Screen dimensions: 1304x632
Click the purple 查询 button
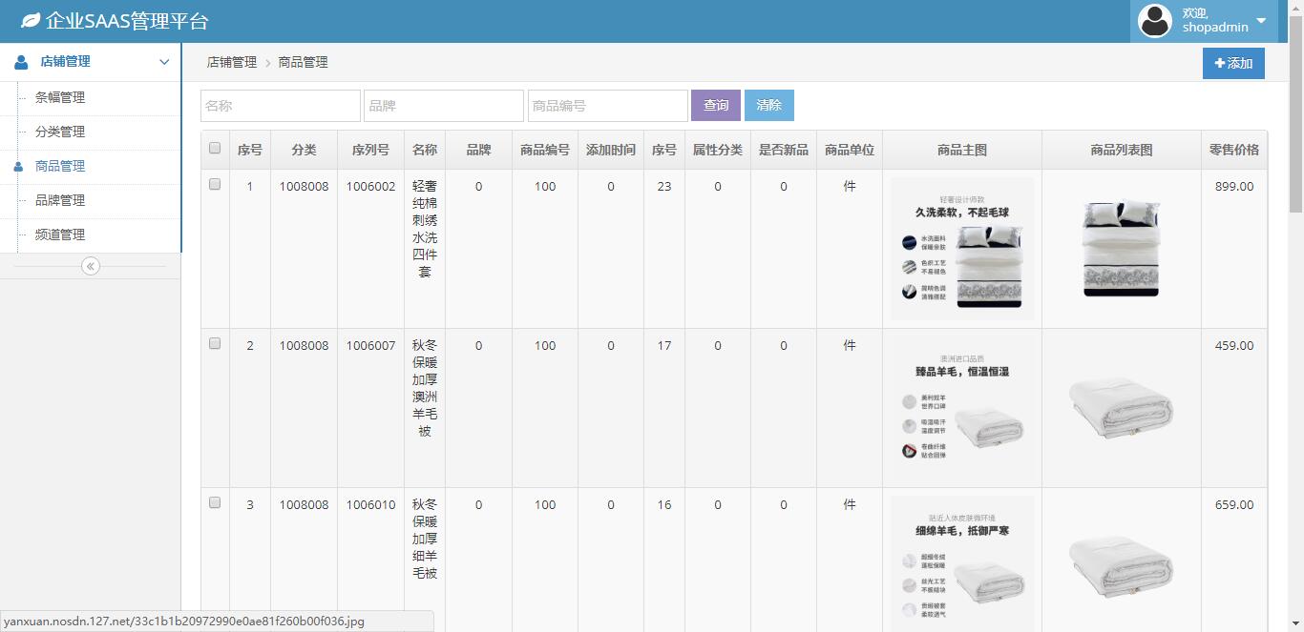click(716, 105)
